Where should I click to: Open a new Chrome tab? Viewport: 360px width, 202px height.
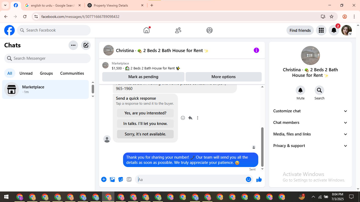coord(152,5)
